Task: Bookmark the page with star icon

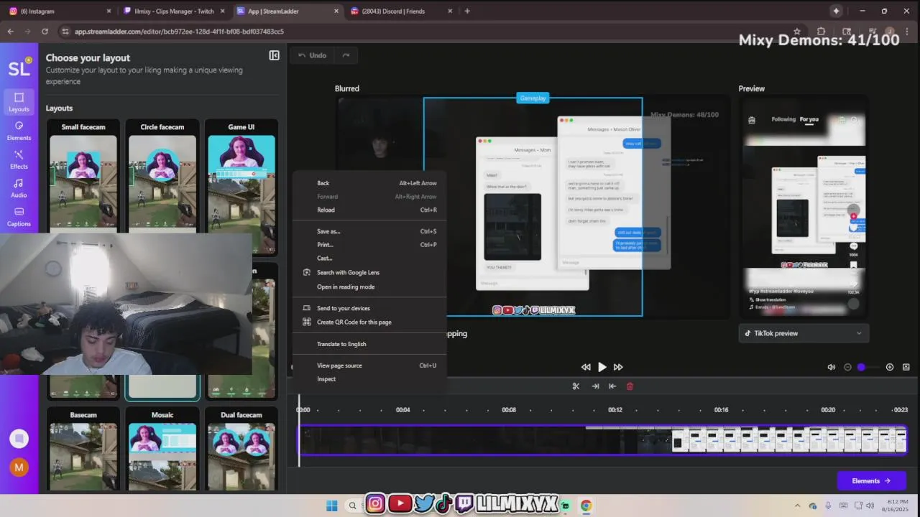Action: click(x=796, y=32)
